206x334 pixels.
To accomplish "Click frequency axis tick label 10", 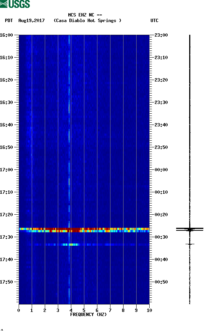I will pyautogui.click(x=149, y=310).
